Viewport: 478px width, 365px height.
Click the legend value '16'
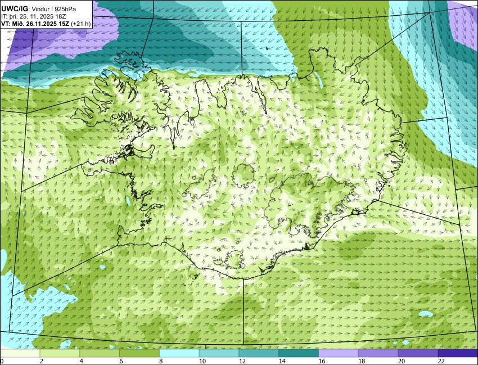[x=322, y=361]
